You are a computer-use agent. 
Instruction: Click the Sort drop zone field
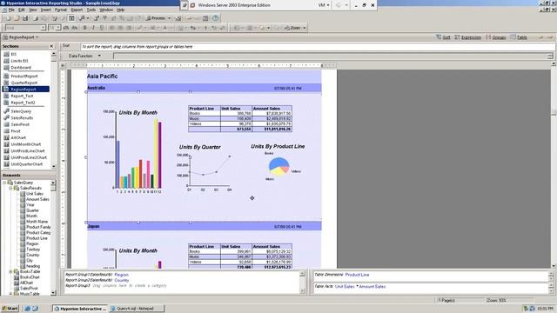click(x=317, y=46)
